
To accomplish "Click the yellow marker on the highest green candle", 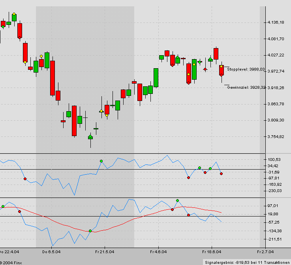I will pos(14,14).
